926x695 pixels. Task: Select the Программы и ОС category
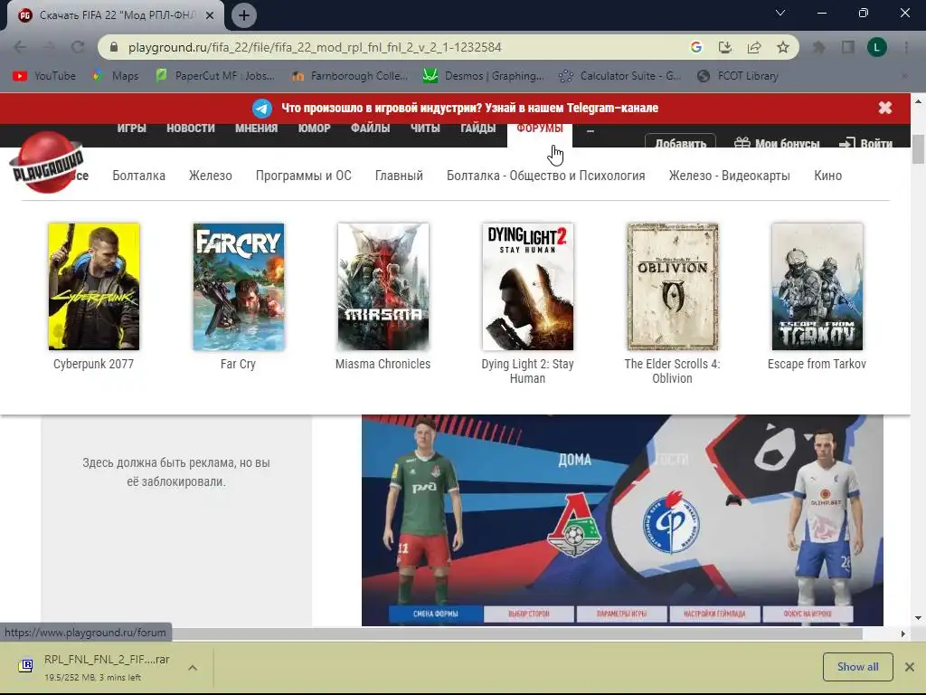click(304, 176)
